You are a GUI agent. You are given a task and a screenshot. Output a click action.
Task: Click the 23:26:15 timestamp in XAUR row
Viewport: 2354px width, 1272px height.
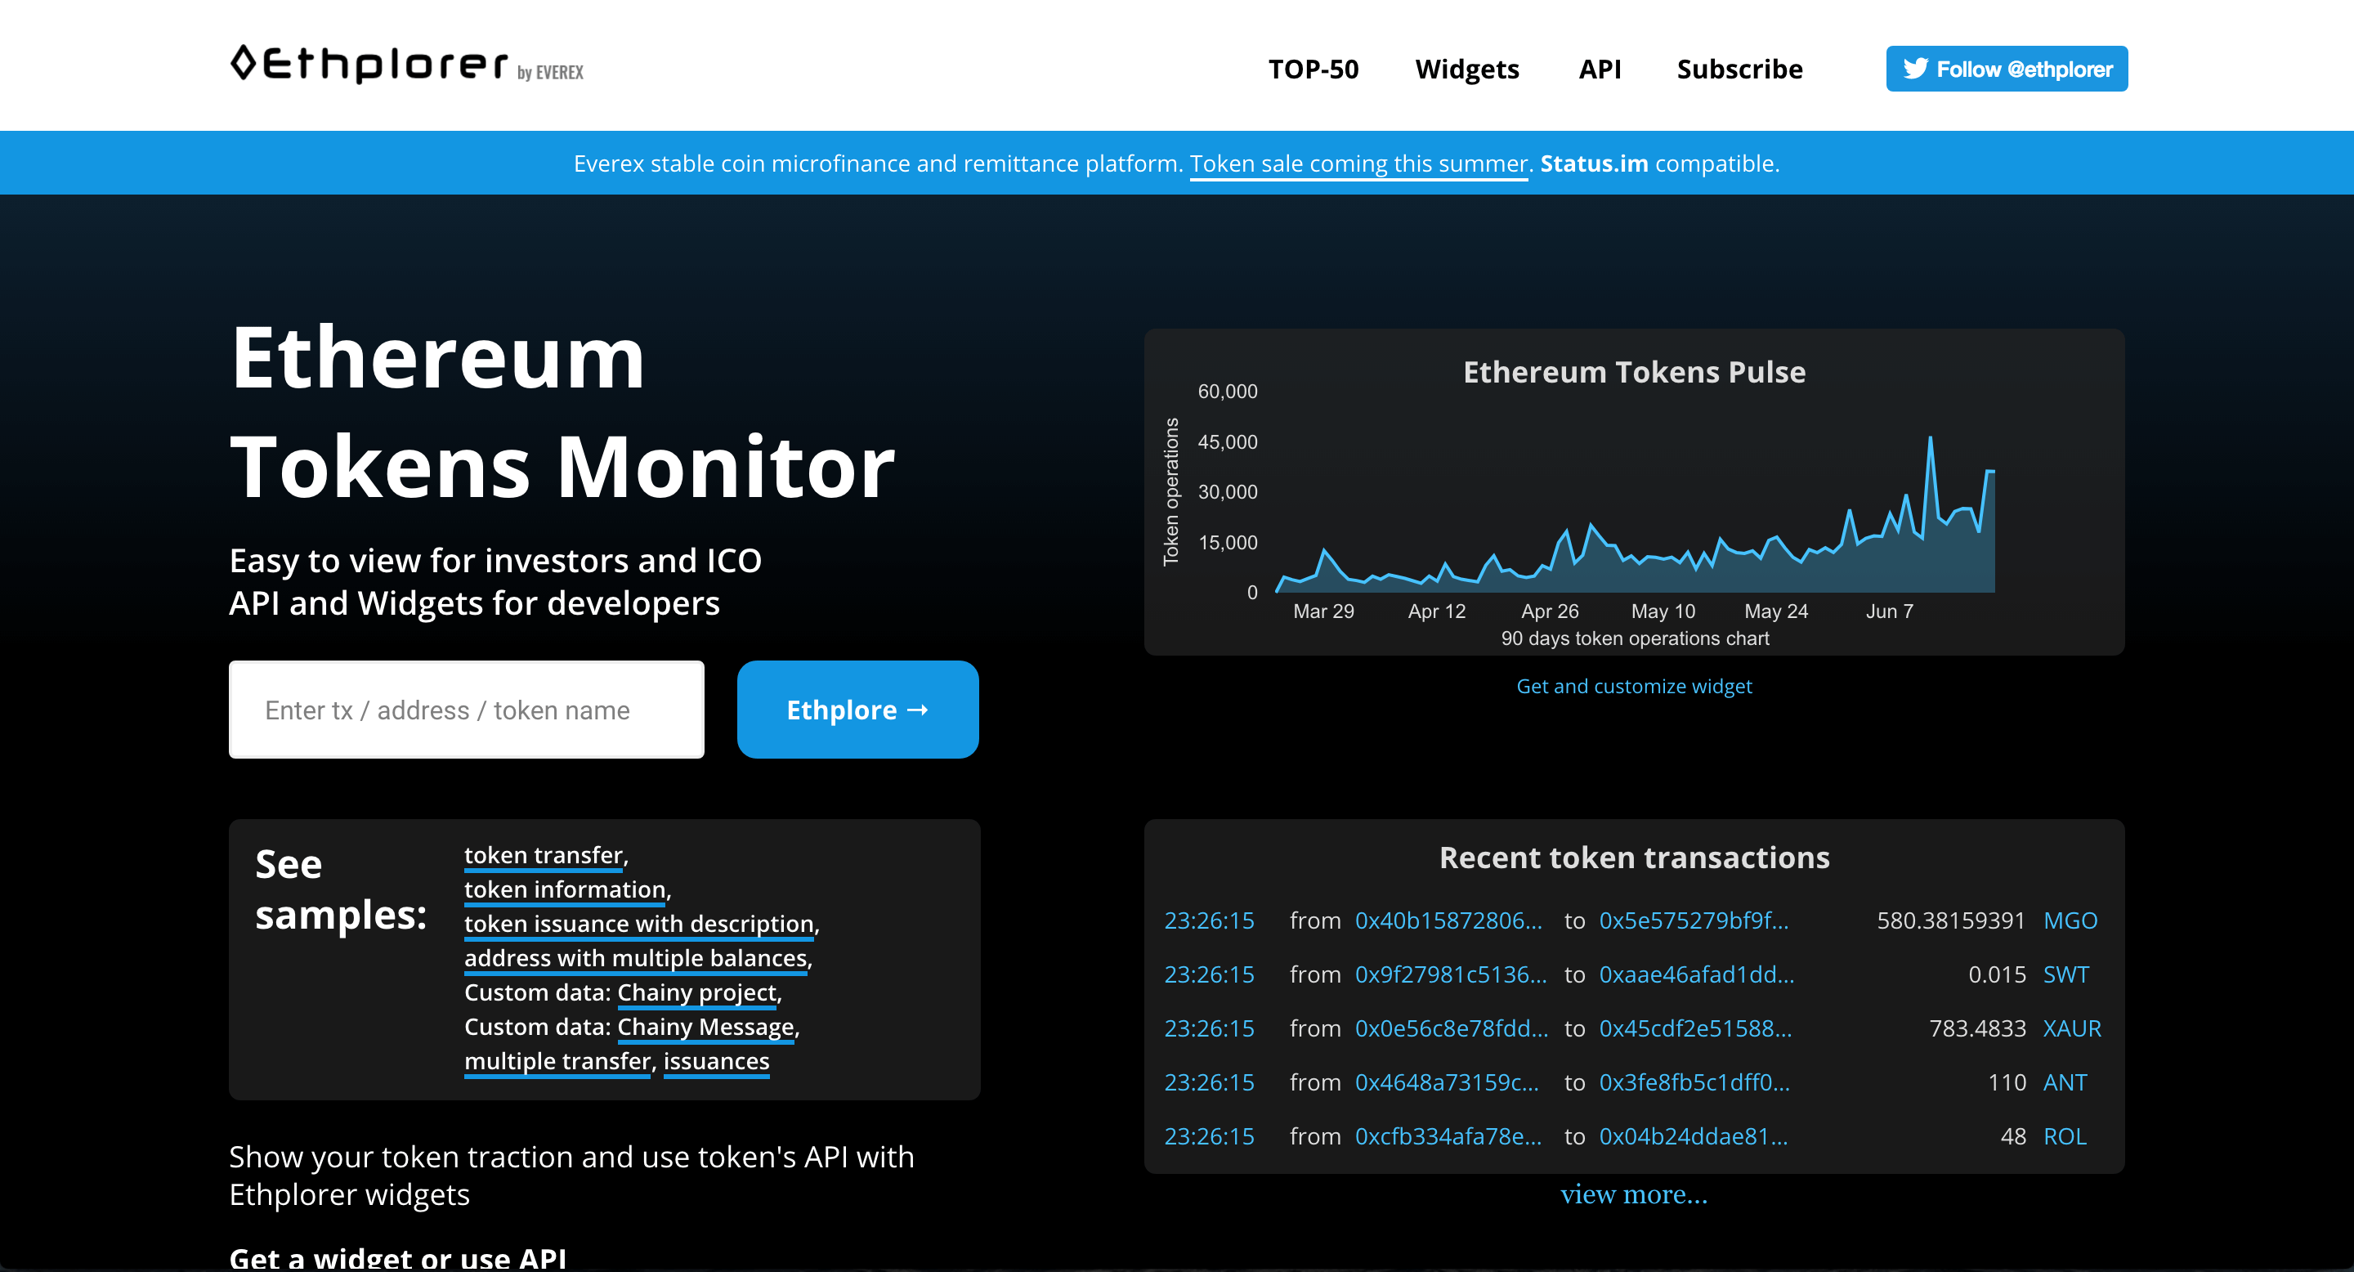point(1209,1028)
